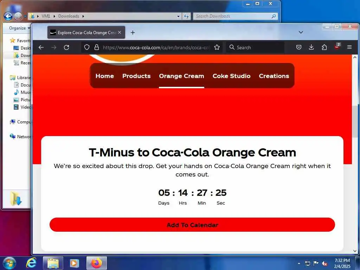Click the page scrollbar down arrow

pos(355,251)
